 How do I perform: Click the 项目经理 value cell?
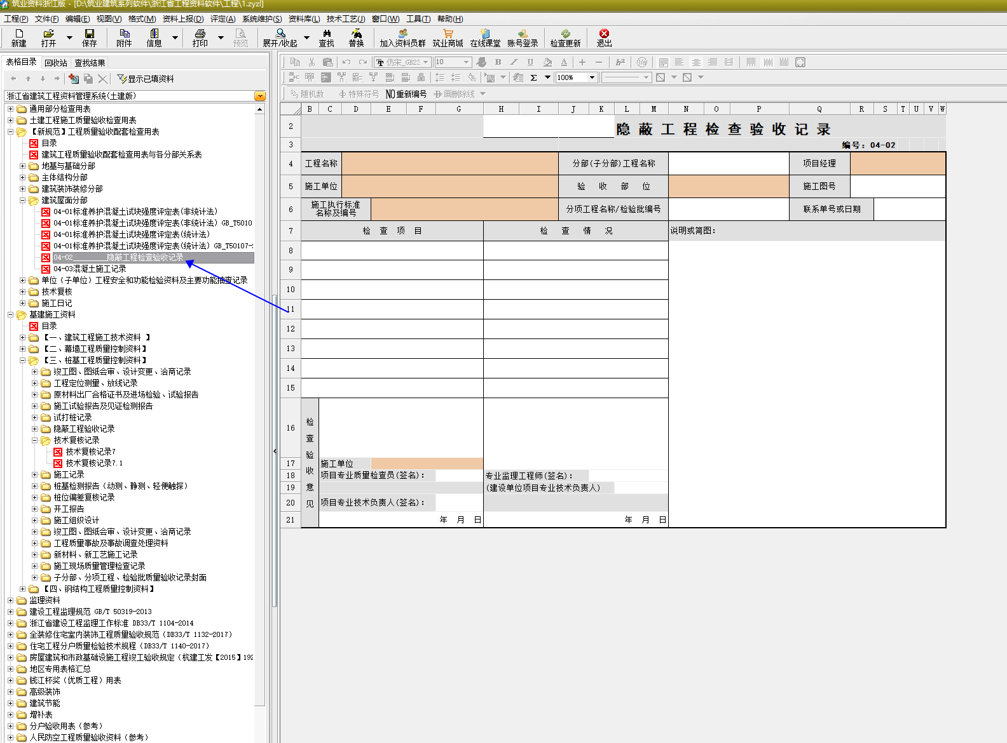click(898, 164)
